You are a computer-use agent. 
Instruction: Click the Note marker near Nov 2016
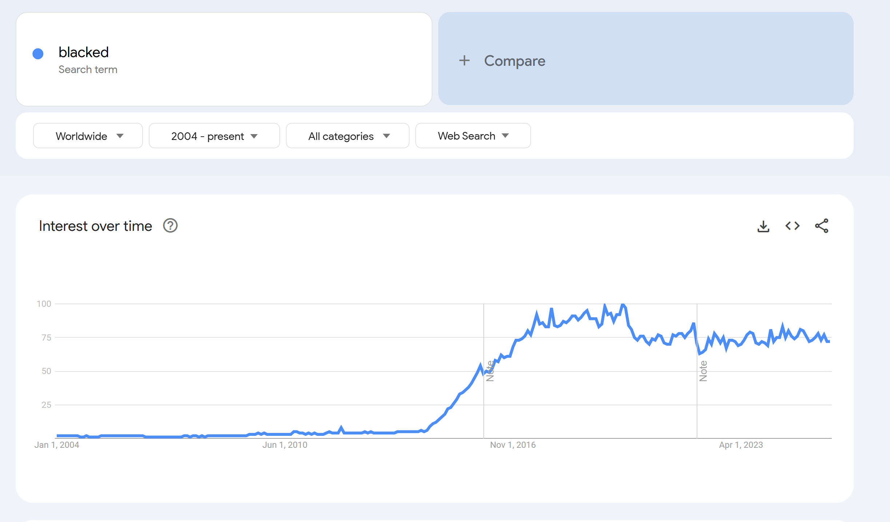coord(490,371)
